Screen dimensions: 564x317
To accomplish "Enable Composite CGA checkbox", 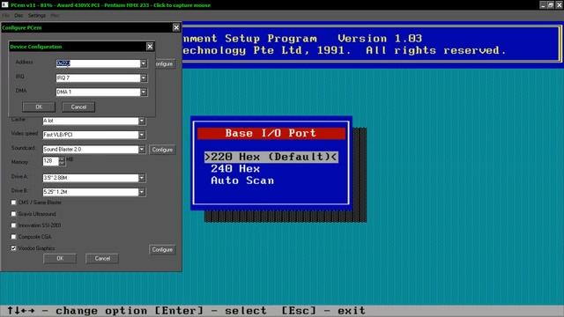I will 14,237.
